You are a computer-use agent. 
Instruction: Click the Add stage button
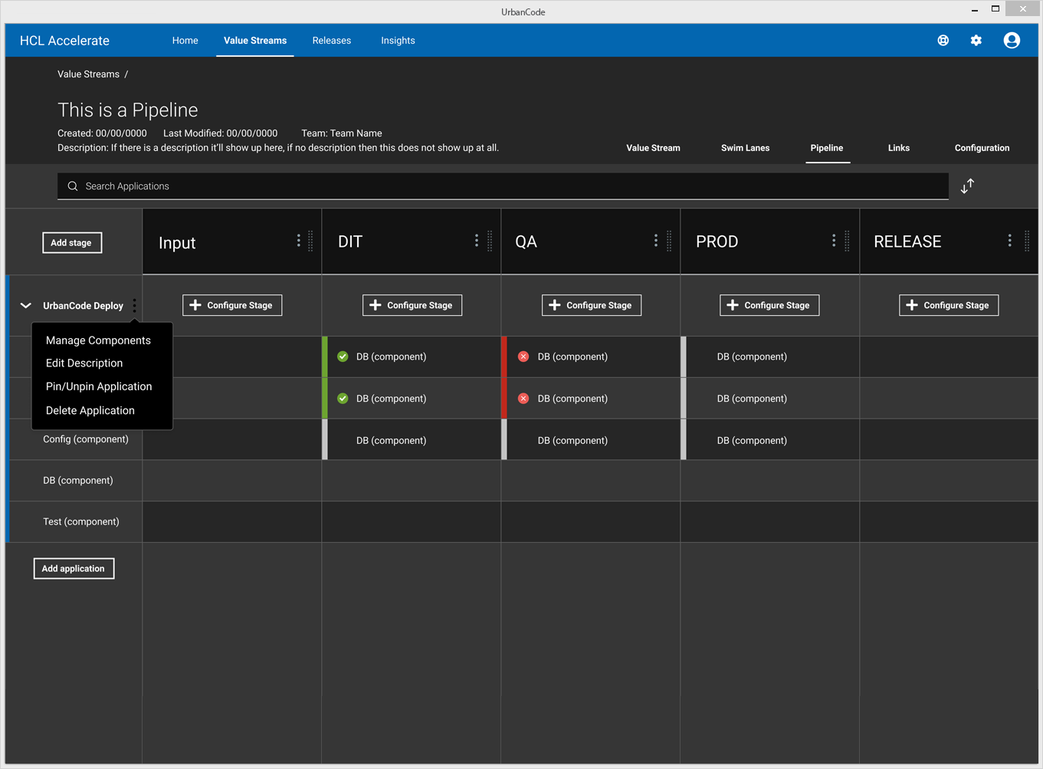71,242
